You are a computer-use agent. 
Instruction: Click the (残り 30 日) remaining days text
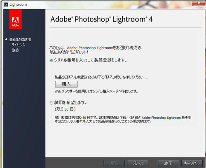(x=65, y=109)
